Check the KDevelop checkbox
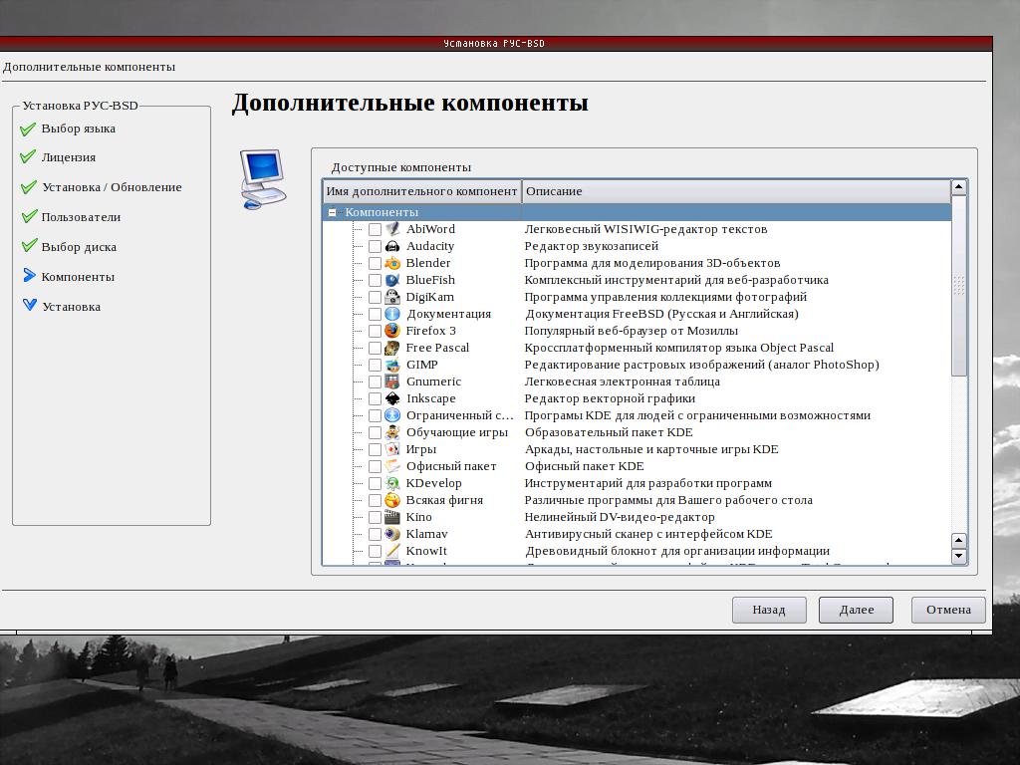This screenshot has height=765, width=1020. (375, 483)
